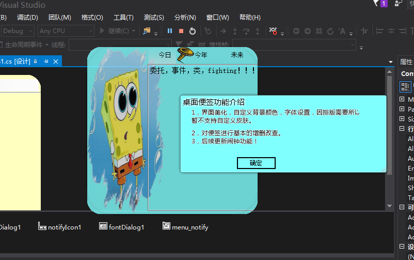Image resolution: width=414 pixels, height=260 pixels.
Task: Open the 团队(M) menu
Action: click(x=60, y=18)
